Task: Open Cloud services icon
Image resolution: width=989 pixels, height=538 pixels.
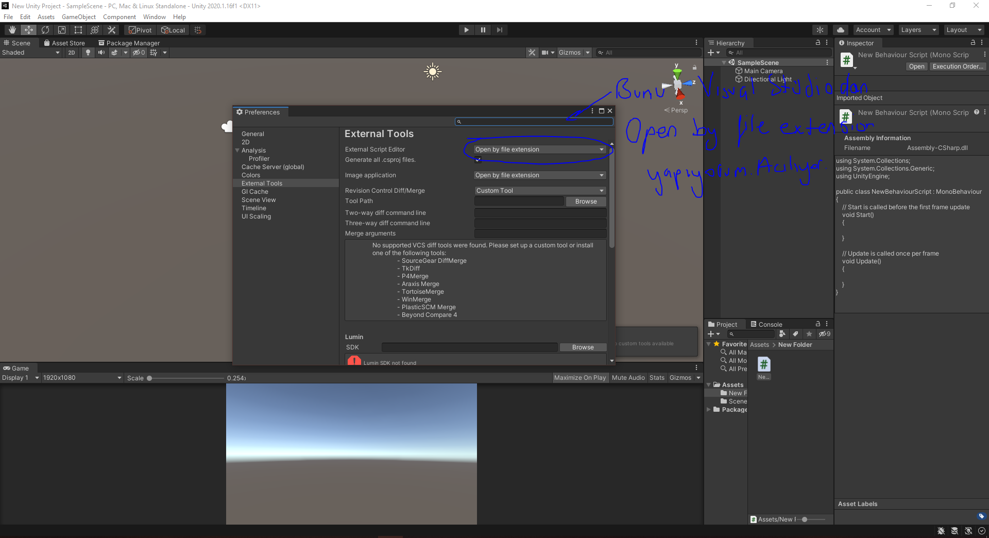Action: (x=841, y=30)
